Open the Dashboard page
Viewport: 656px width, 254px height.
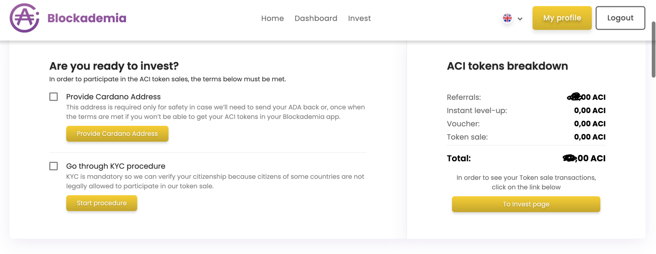pyautogui.click(x=316, y=18)
